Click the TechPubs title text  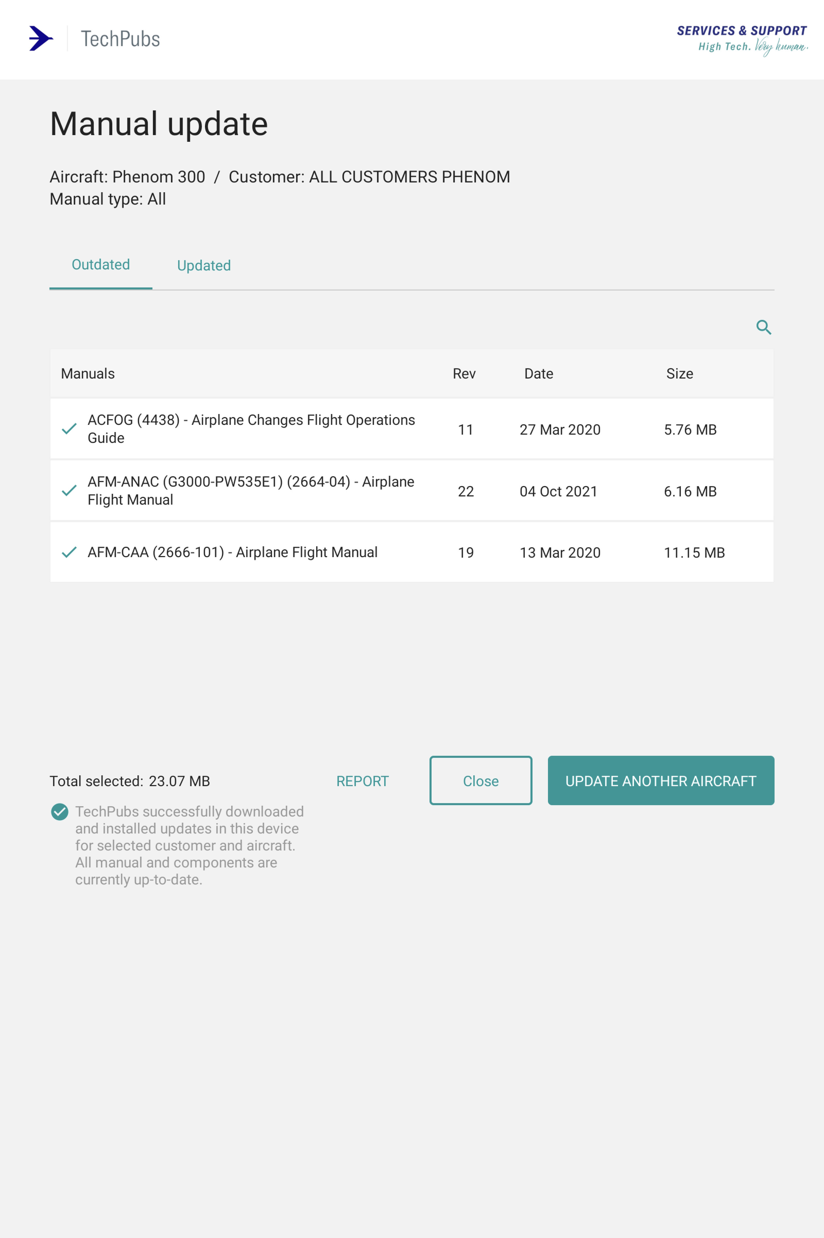click(x=120, y=39)
